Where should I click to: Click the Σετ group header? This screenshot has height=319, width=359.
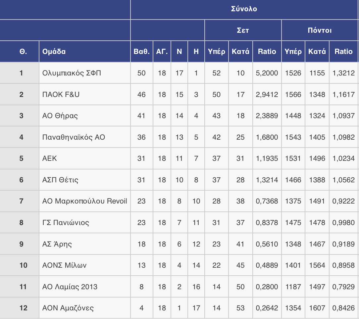tap(243, 30)
